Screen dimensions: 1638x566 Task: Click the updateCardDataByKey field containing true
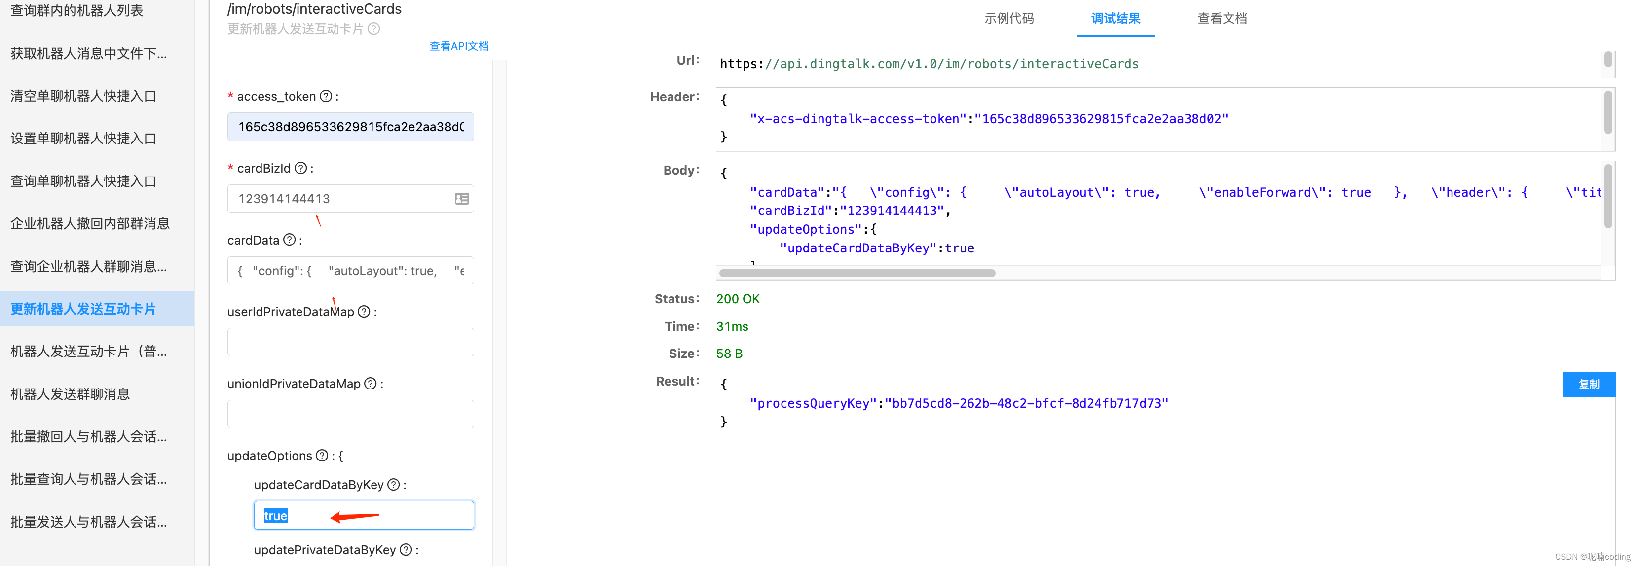pos(364,515)
